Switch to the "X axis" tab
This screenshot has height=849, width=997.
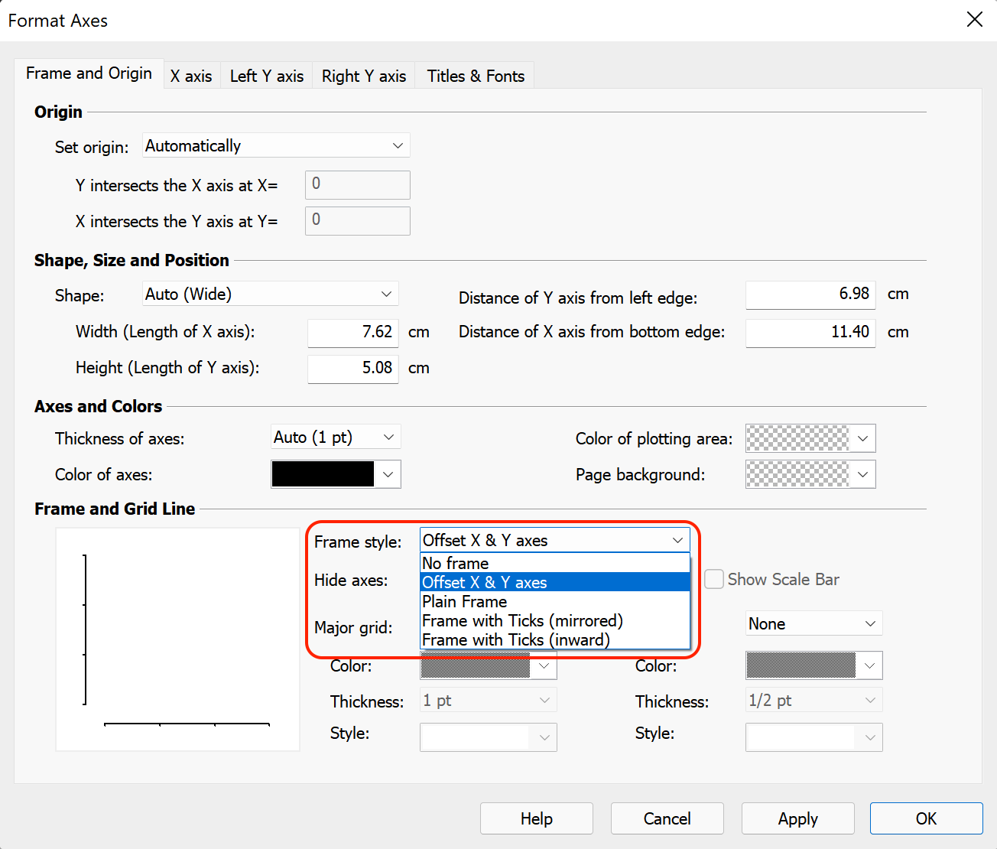(191, 76)
